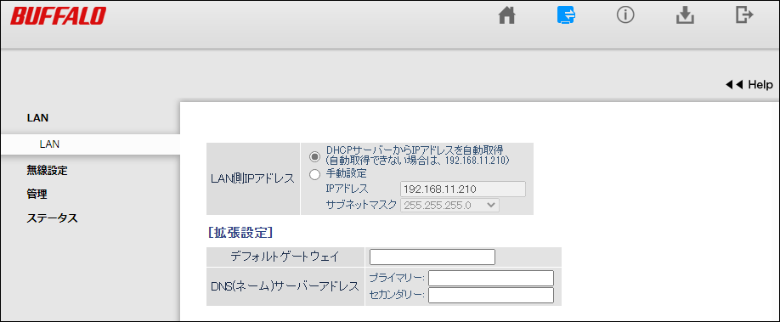Open the information icon in header
Image resolution: width=780 pixels, height=322 pixels.
625,16
